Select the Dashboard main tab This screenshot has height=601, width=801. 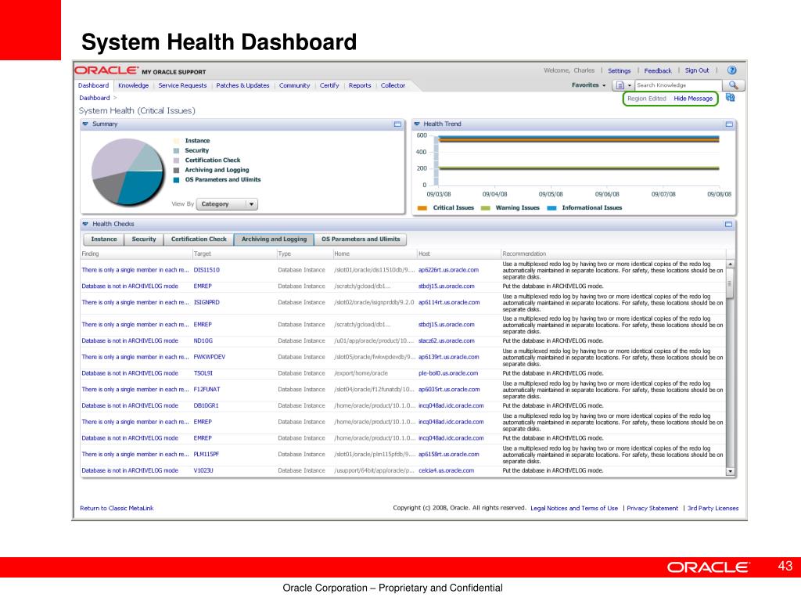94,85
